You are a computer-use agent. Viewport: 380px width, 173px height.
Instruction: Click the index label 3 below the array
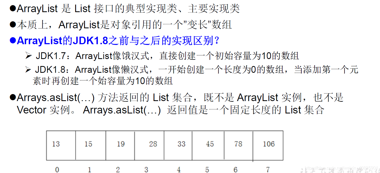[146, 169]
